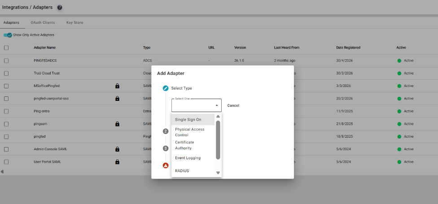The height and width of the screenshot is (204, 438).
Task: Click the lock icon for User Portal SAML
Action: tap(117, 162)
